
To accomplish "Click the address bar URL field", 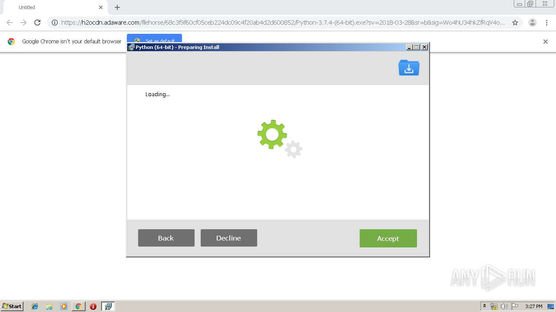I will pyautogui.click(x=283, y=23).
